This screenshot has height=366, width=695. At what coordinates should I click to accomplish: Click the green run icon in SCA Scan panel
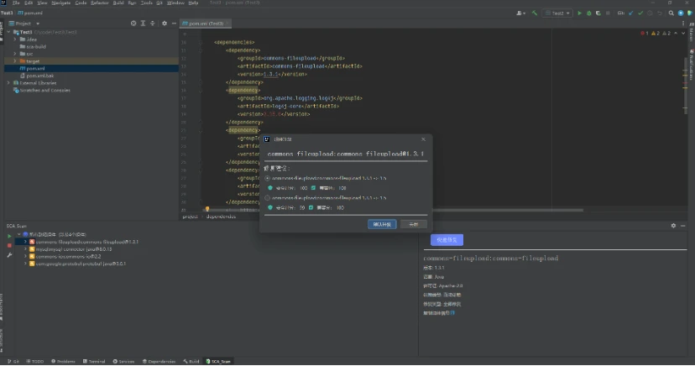tap(9, 236)
